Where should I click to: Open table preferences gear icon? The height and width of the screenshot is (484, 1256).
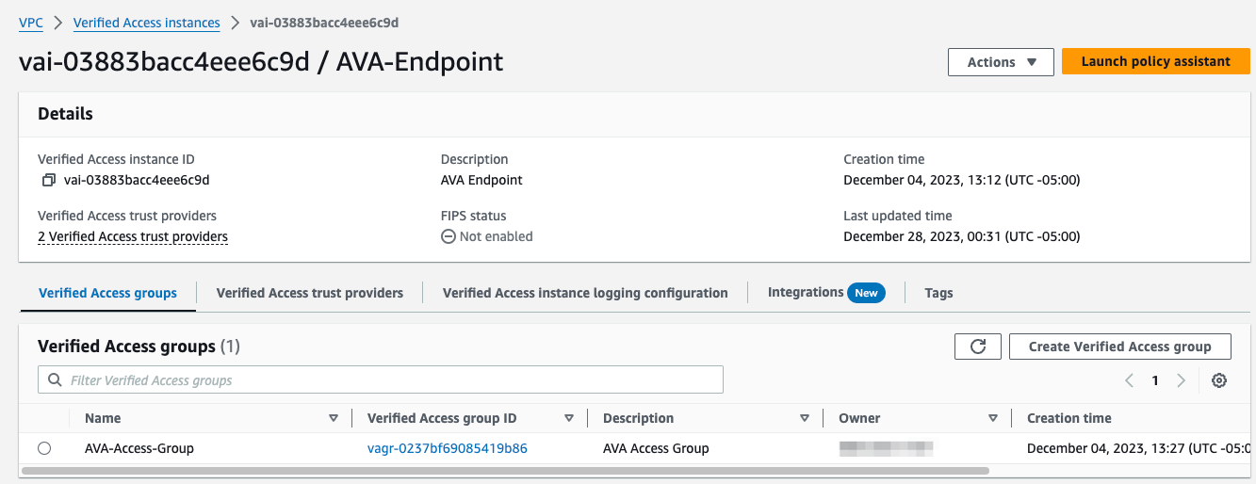pyautogui.click(x=1219, y=380)
